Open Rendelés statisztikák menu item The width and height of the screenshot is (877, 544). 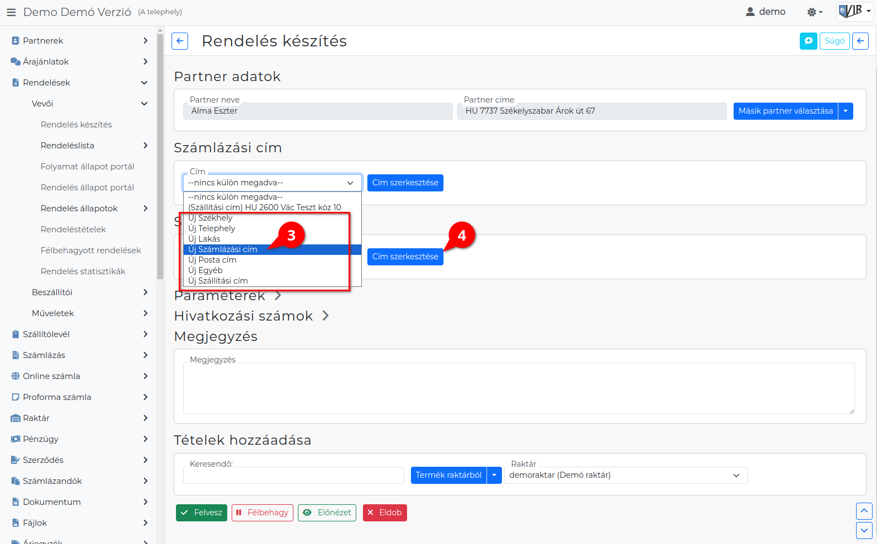point(83,271)
